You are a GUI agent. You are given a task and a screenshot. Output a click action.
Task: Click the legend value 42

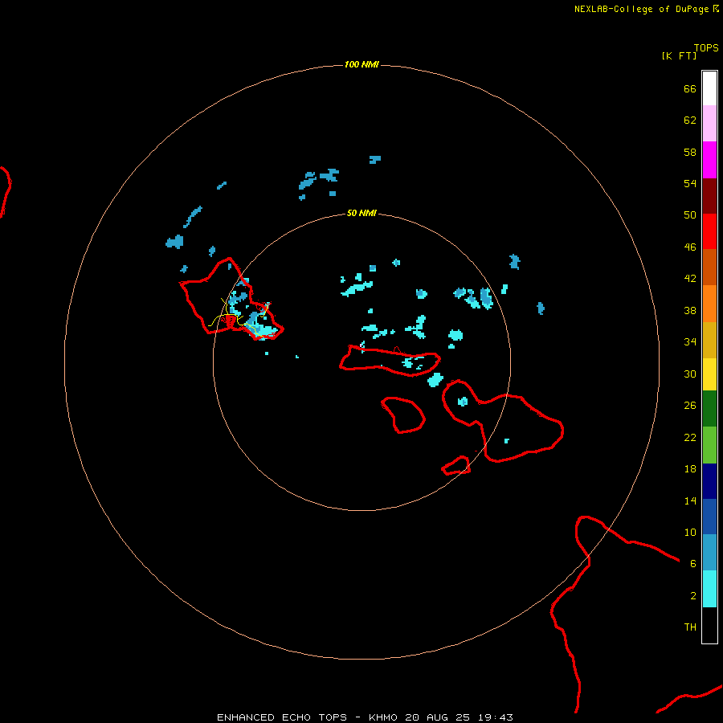click(x=690, y=278)
